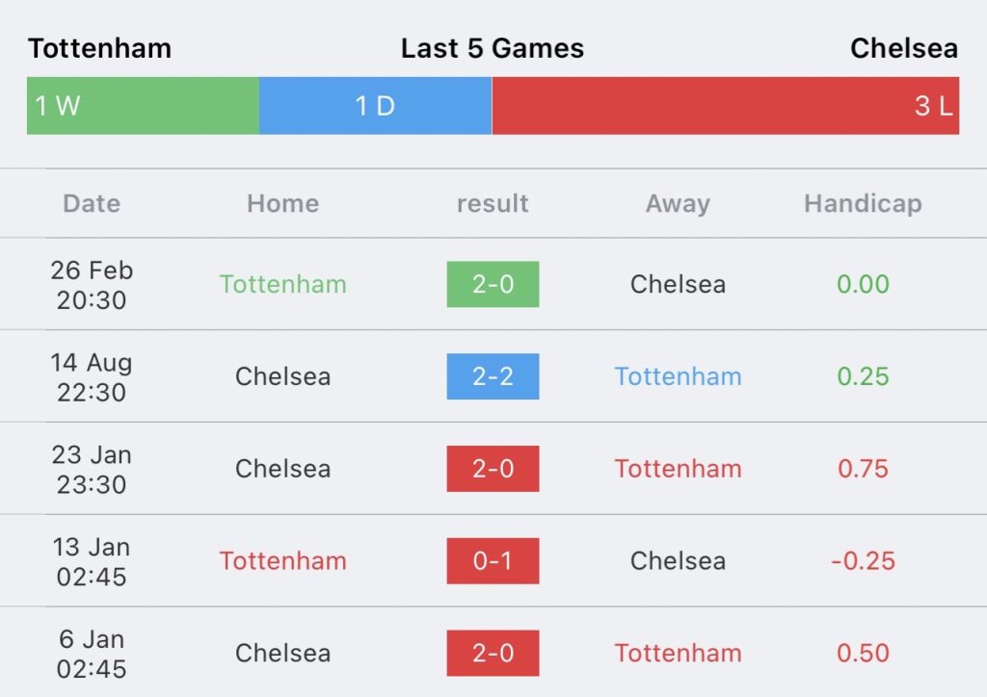Click the Home column header
The height and width of the screenshot is (697, 987).
click(x=282, y=203)
